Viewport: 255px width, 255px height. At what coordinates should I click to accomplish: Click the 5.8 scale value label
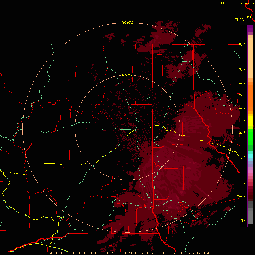tap(242, 95)
